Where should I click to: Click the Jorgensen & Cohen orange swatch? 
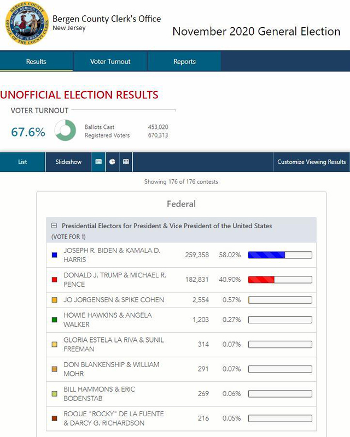click(x=54, y=300)
